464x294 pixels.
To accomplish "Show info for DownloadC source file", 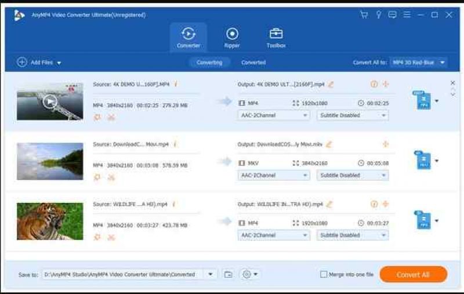I will [x=175, y=144].
